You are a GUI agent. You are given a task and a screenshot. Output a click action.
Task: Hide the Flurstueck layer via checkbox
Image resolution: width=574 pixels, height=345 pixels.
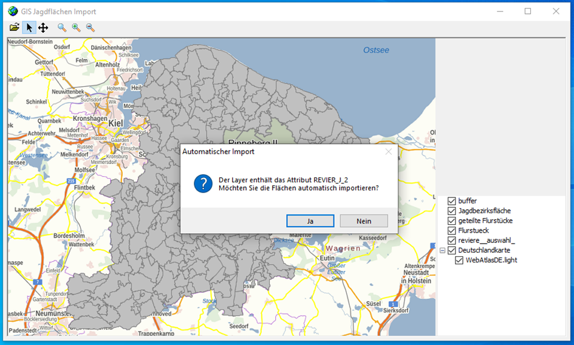(452, 230)
